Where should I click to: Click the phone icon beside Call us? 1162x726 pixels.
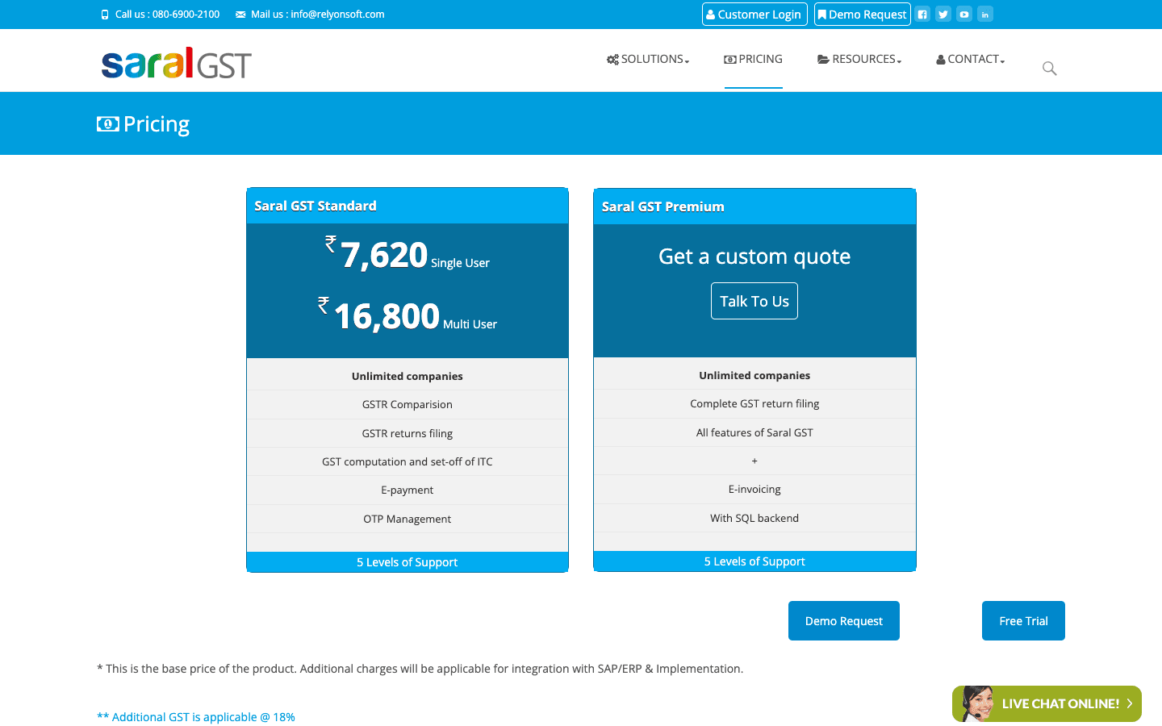[105, 15]
